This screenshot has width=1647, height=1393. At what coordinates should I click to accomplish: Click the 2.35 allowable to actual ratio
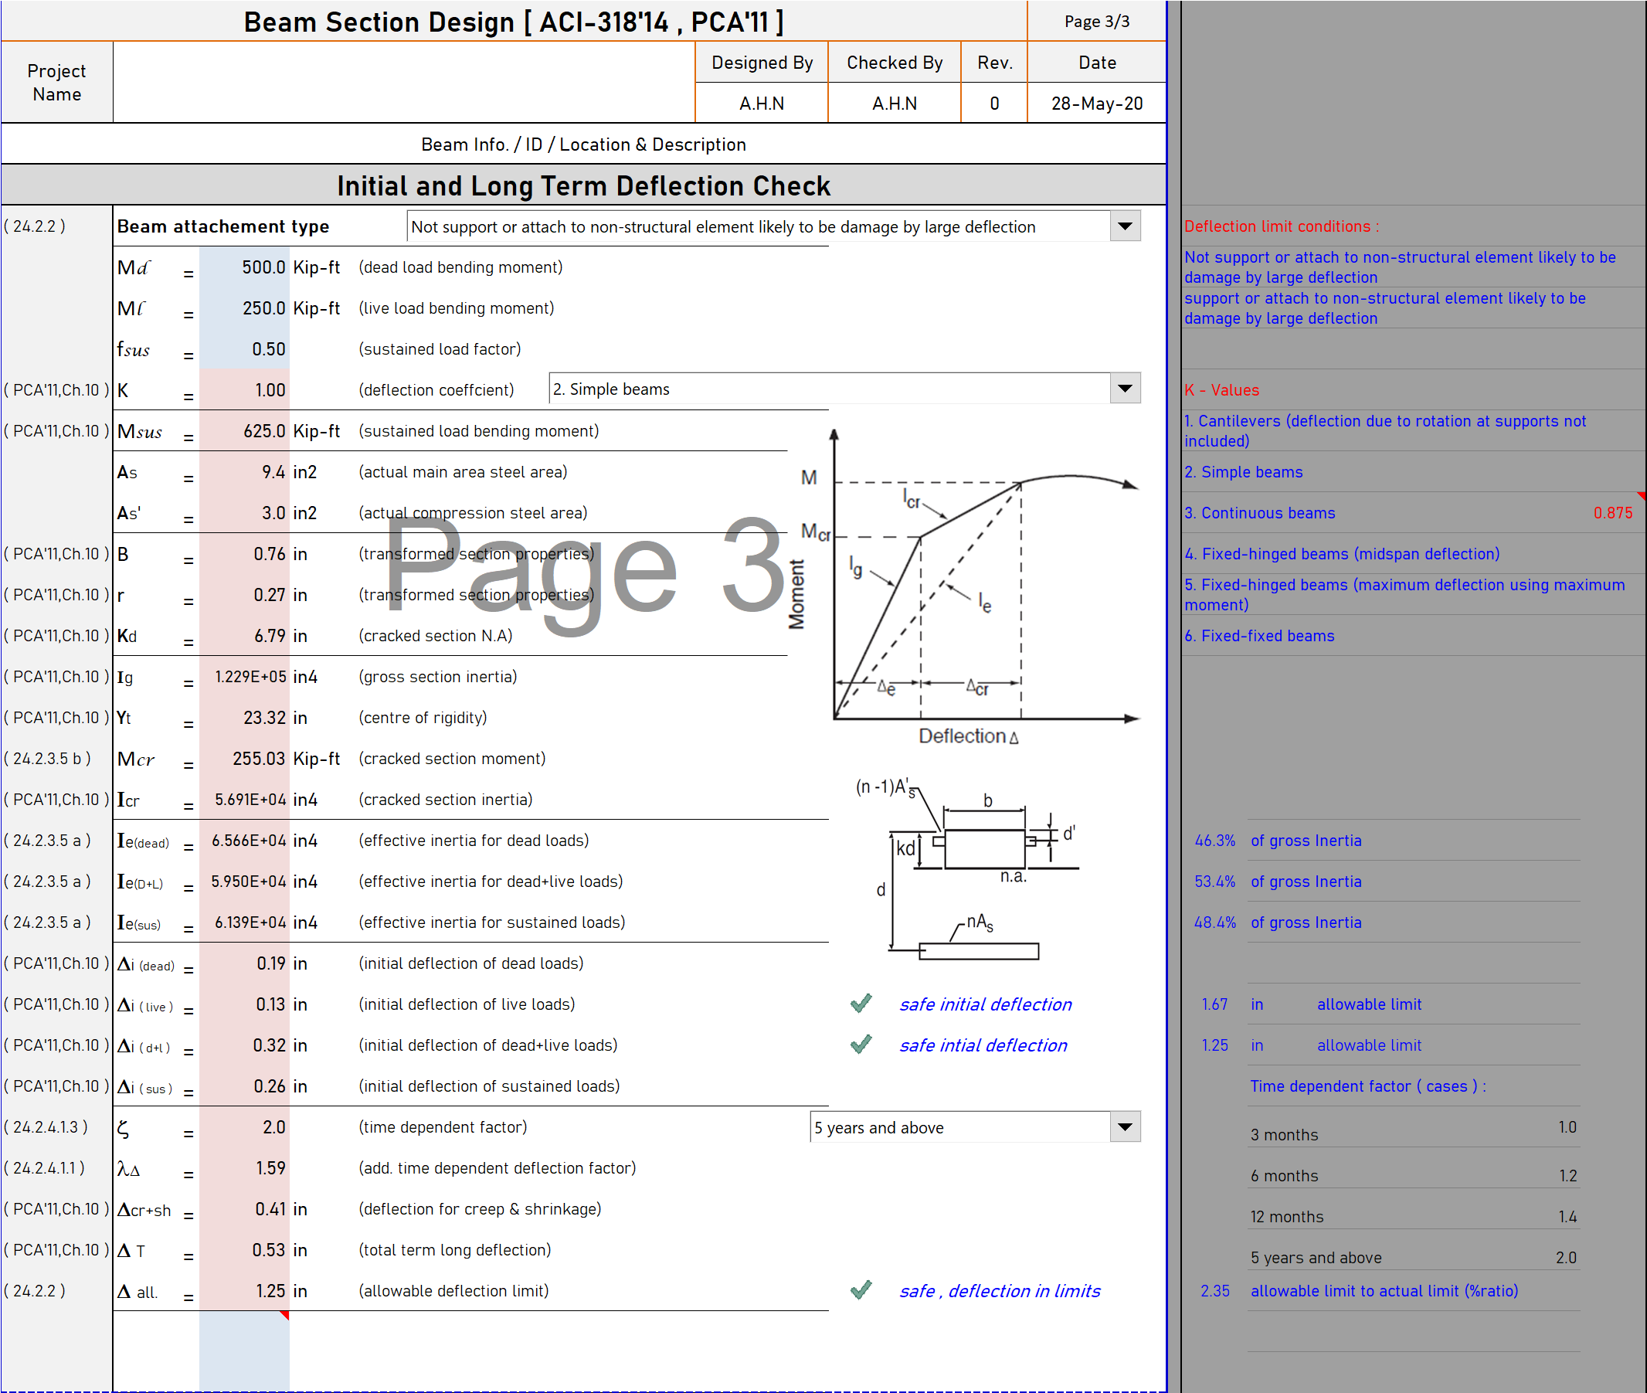point(1214,1291)
